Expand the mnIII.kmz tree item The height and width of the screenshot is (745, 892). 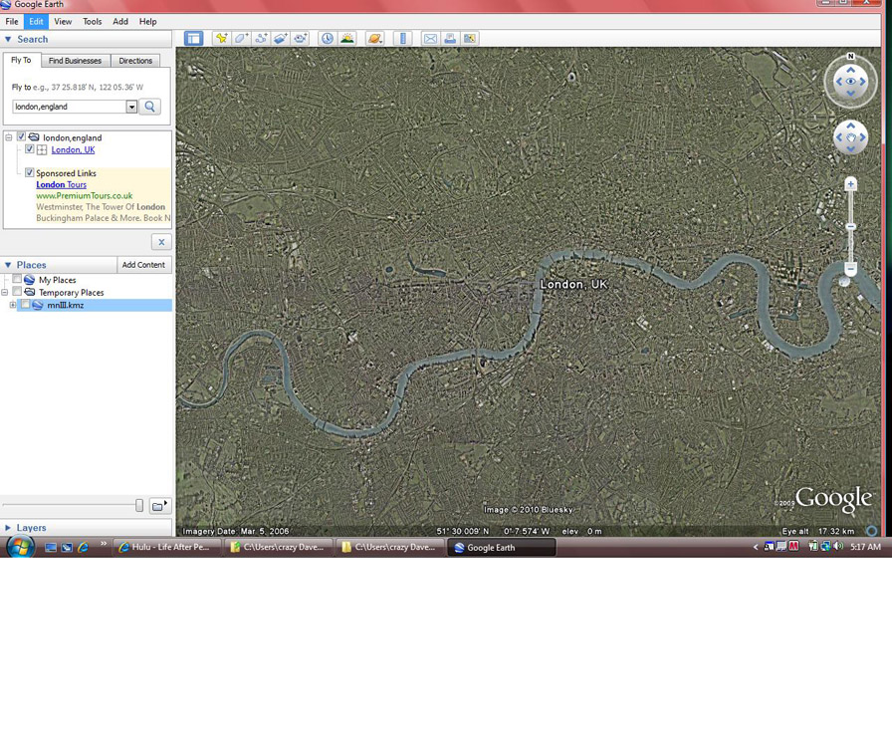[x=12, y=306]
